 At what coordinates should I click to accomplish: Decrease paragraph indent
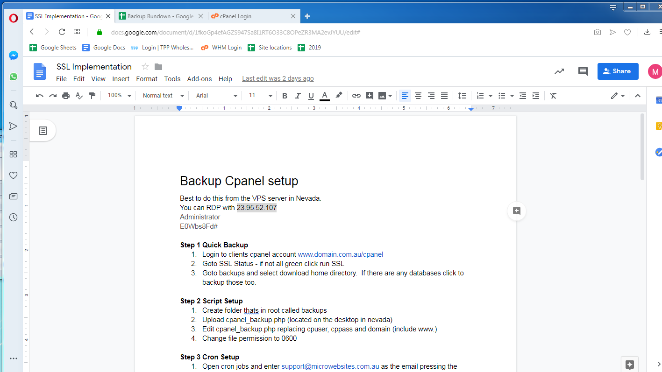pyautogui.click(x=523, y=96)
